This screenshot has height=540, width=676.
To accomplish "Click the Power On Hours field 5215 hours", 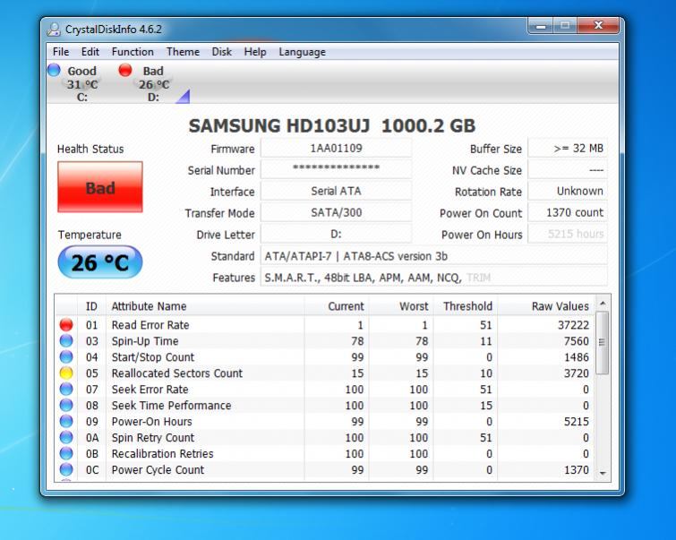I will pyautogui.click(x=568, y=235).
